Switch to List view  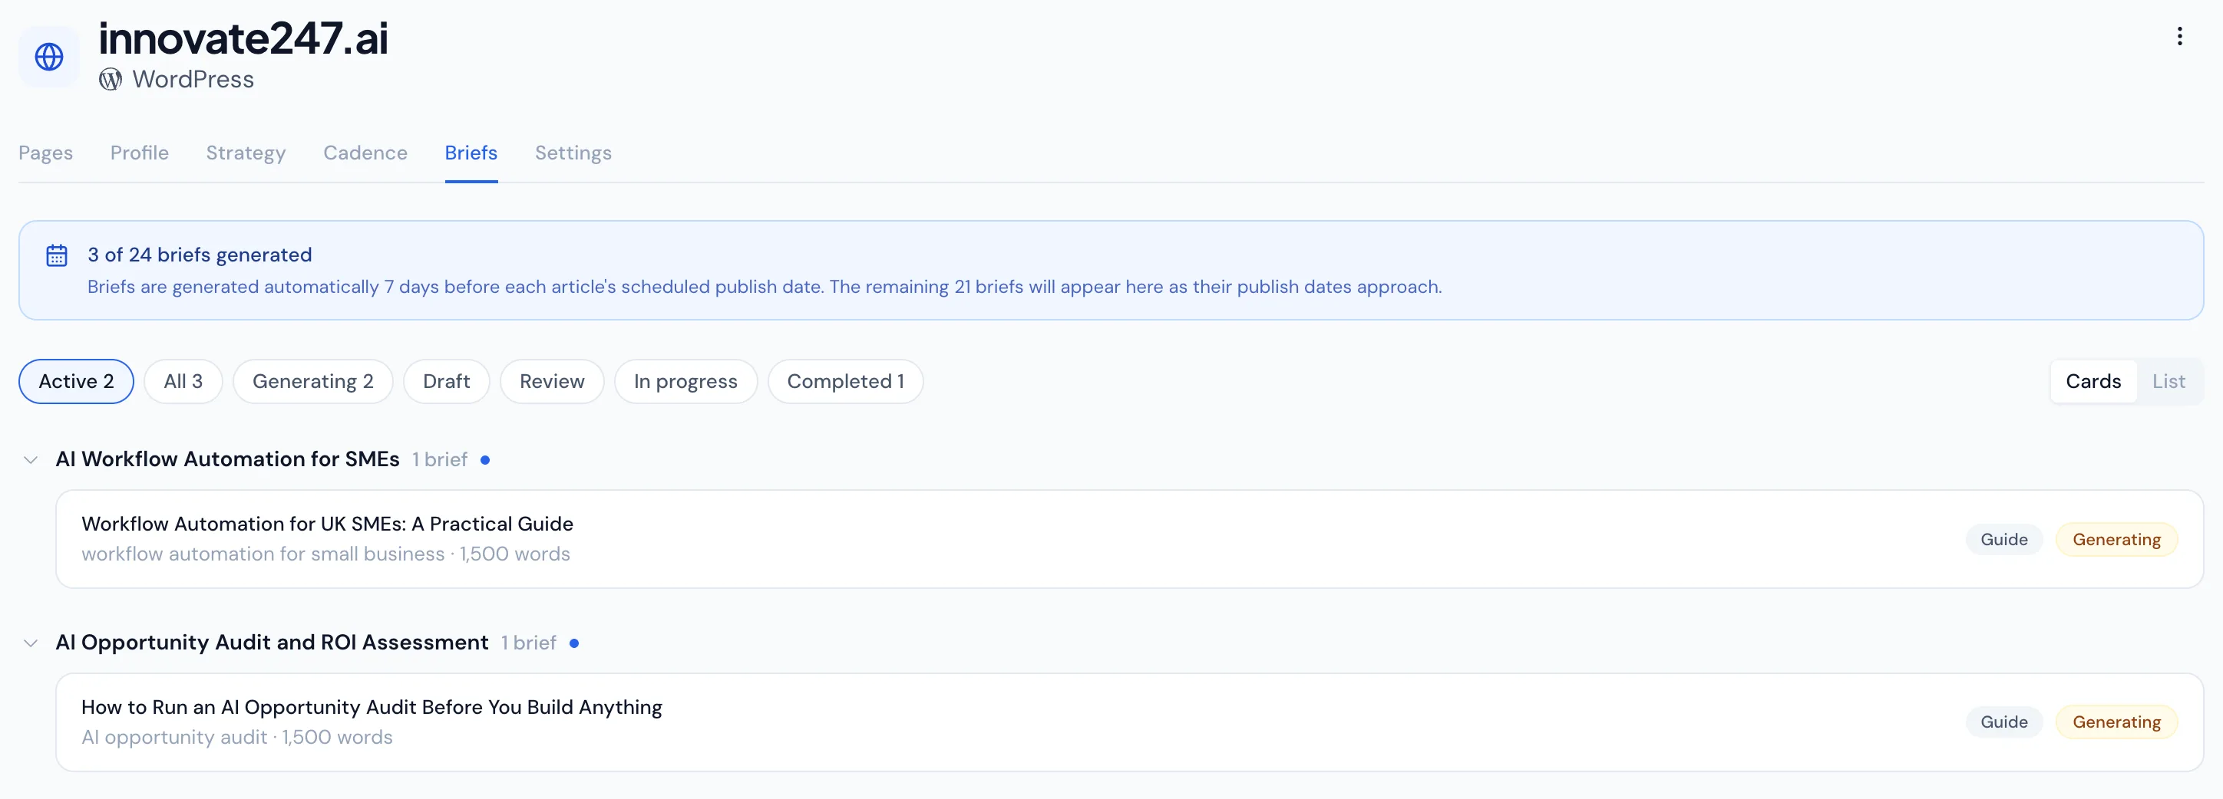tap(2168, 380)
